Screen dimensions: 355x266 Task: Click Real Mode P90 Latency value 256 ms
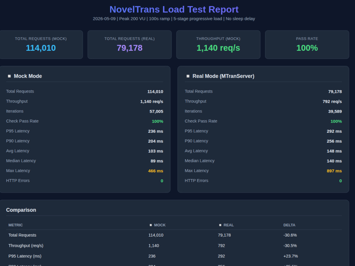[x=334, y=141]
